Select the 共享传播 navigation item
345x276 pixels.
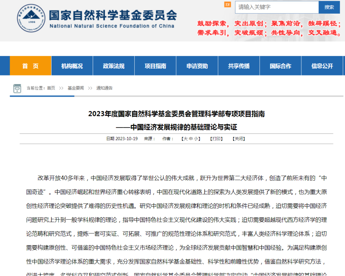point(239,66)
